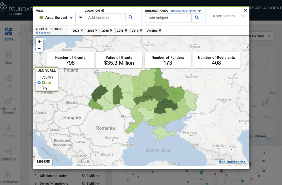Screen dimensions: 282x185
Task: Remove the 2018 selection tag
Action: pyautogui.click(x=126, y=31)
